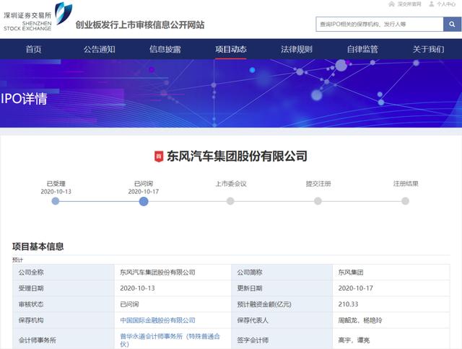
Task: Go to 信息披露 menu
Action: [x=165, y=50]
